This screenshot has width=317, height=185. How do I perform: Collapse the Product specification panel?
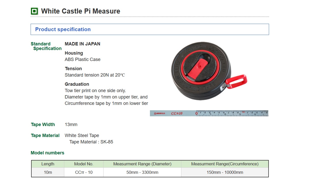pyautogui.click(x=63, y=29)
